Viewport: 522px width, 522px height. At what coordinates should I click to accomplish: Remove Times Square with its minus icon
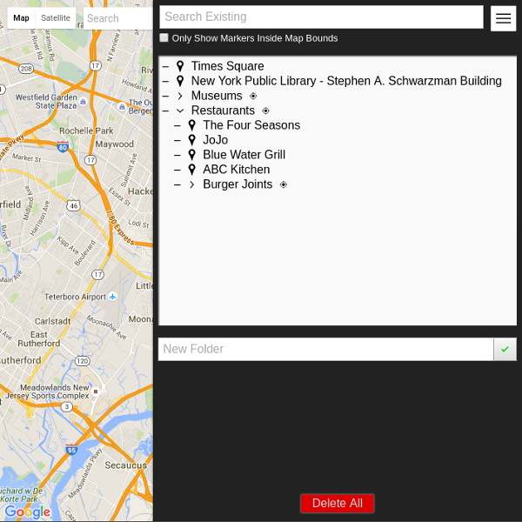pyautogui.click(x=165, y=67)
